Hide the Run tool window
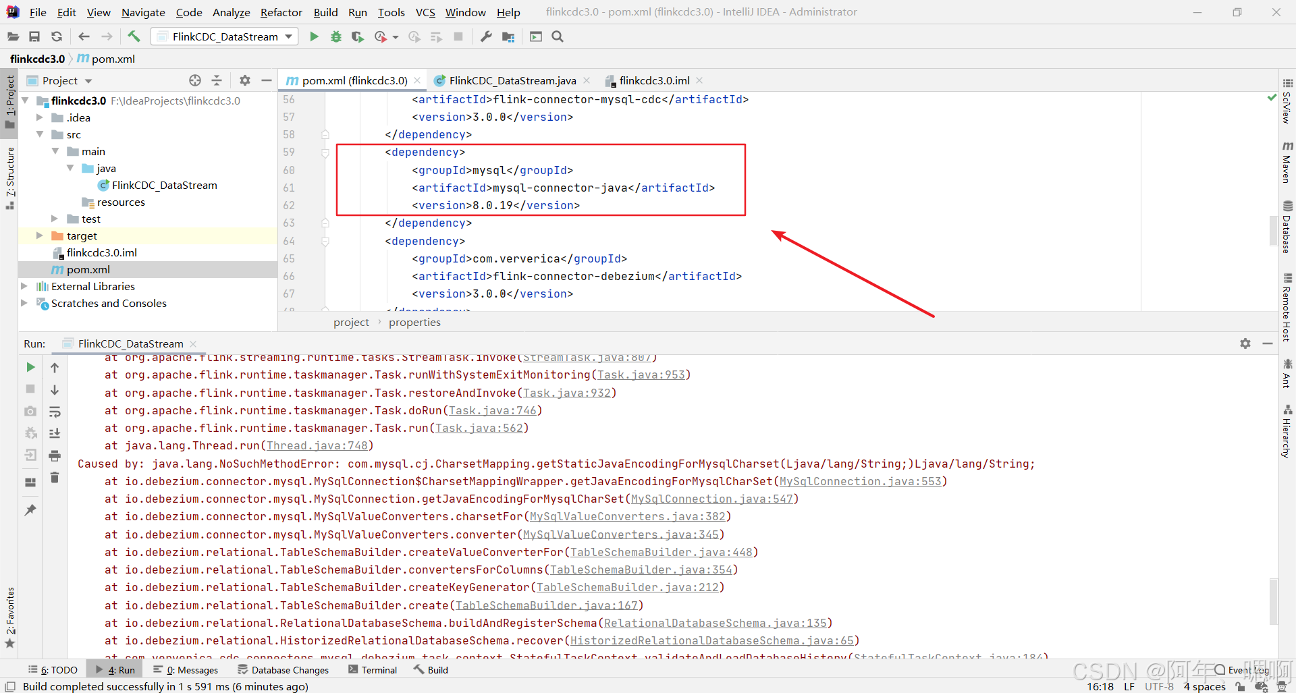 1268,343
